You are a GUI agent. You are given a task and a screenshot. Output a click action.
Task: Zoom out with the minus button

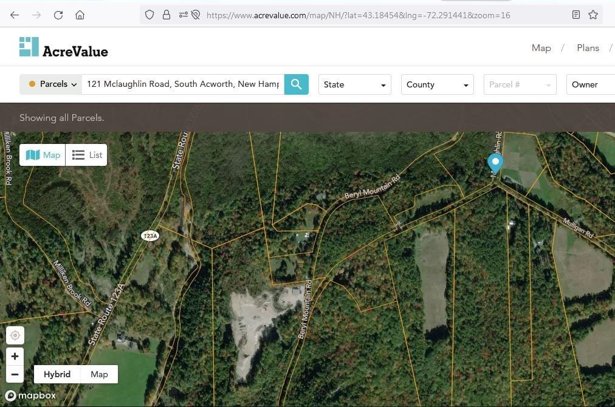pos(15,374)
